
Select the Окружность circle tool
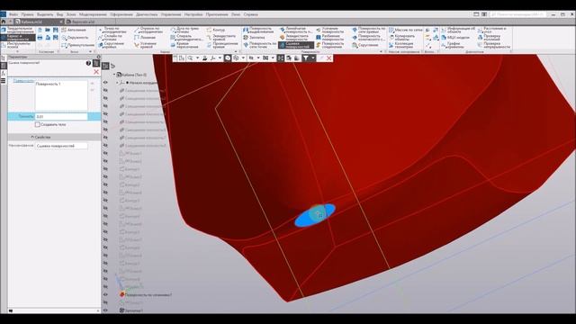pos(76,38)
